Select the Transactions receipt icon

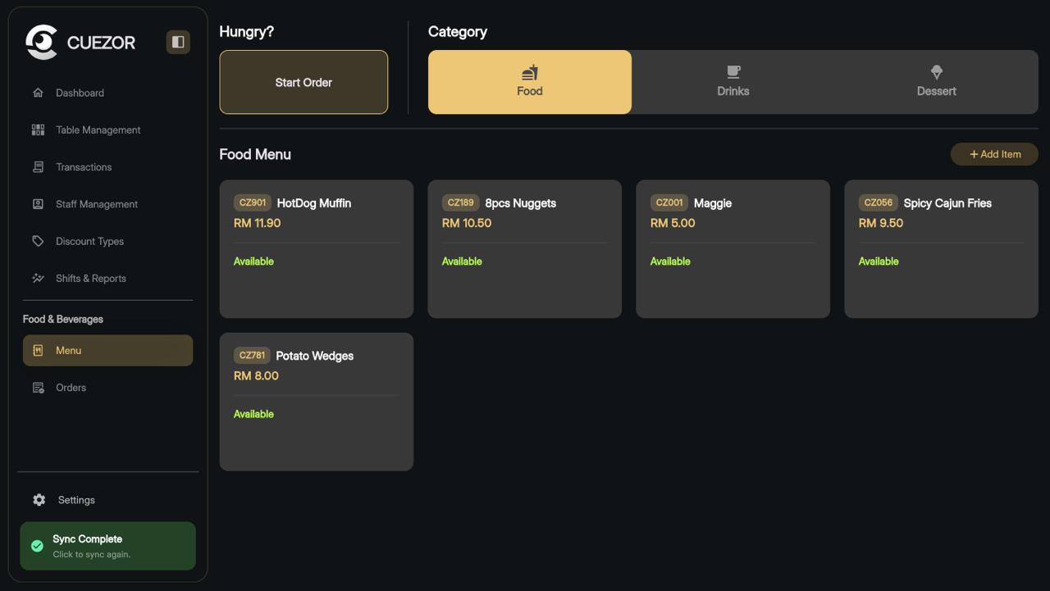point(36,166)
